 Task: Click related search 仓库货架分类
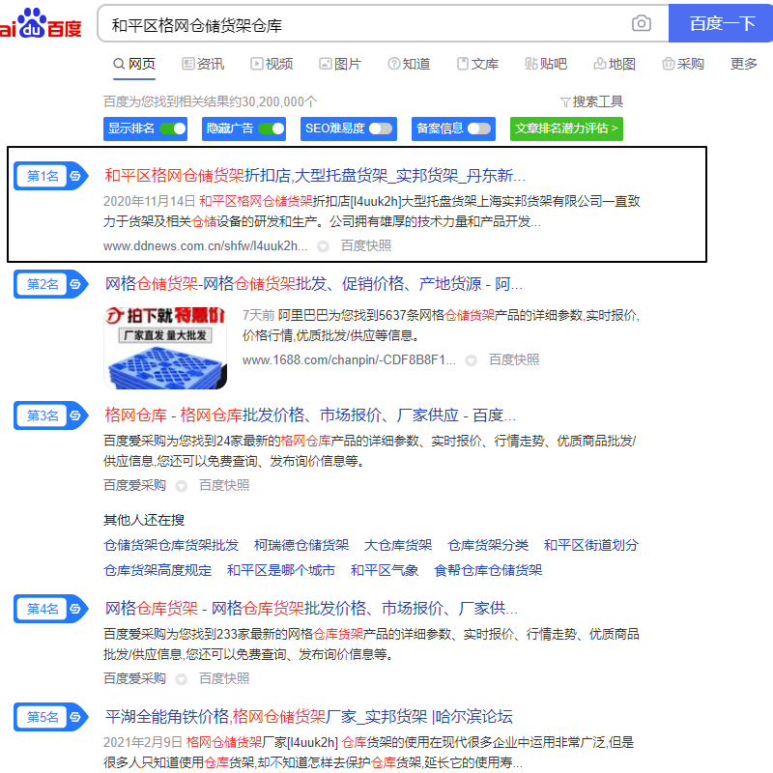click(488, 545)
